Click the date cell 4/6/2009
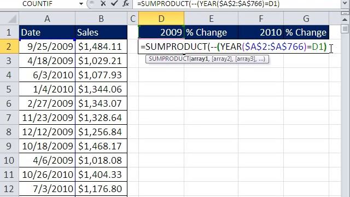Viewport: 350px width, 197px height. 47,160
